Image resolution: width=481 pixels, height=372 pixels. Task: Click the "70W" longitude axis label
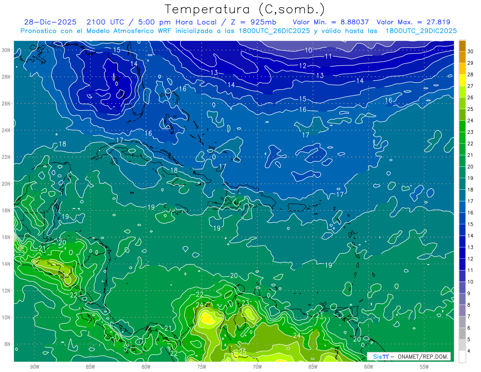[257, 367]
